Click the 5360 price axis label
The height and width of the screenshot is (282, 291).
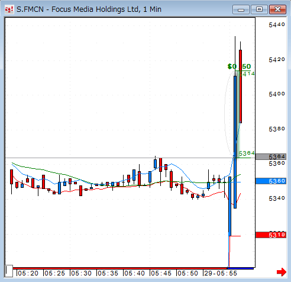[277, 164]
